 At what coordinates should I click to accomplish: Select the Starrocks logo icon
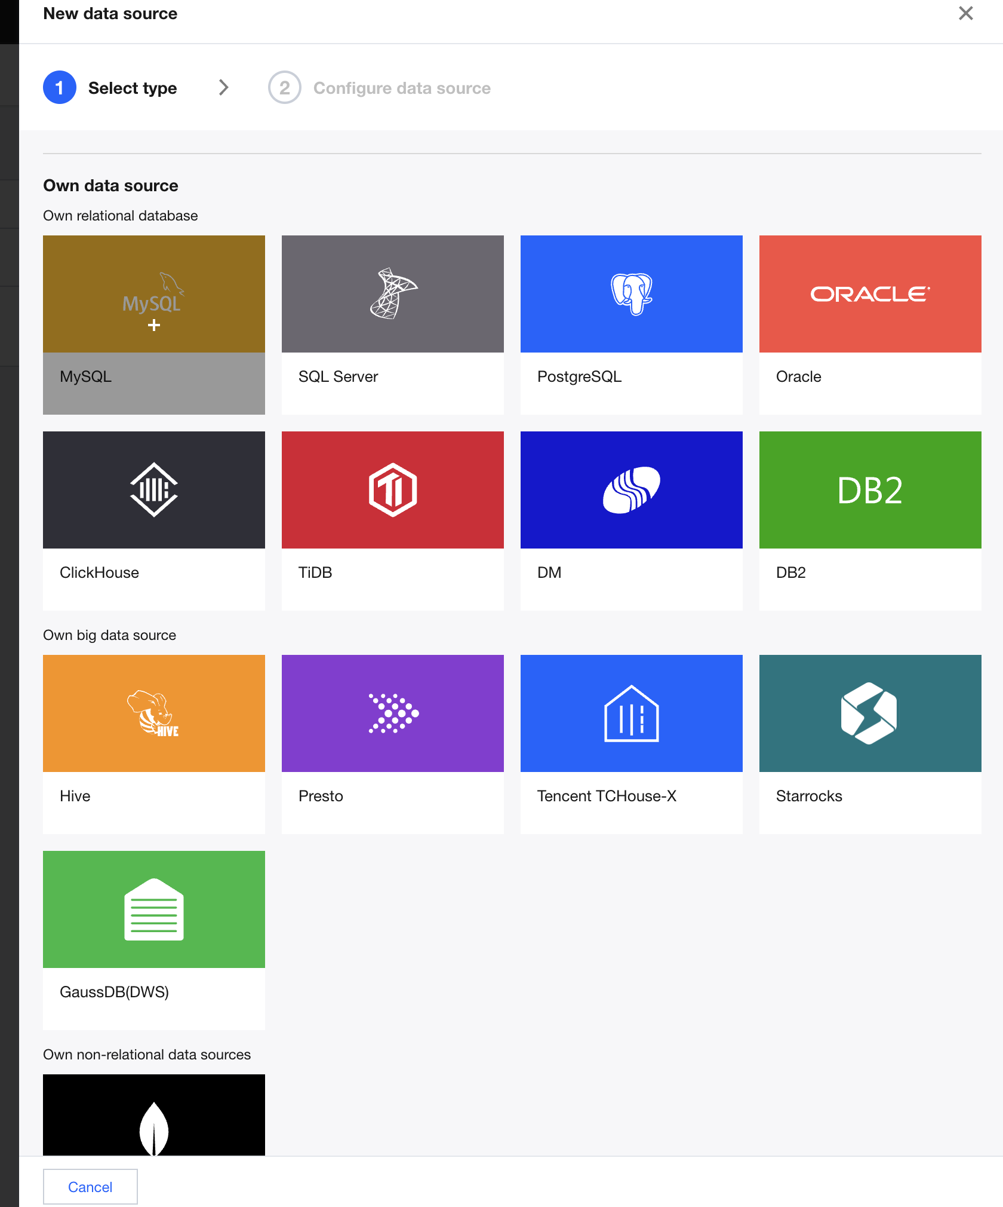pyautogui.click(x=869, y=713)
